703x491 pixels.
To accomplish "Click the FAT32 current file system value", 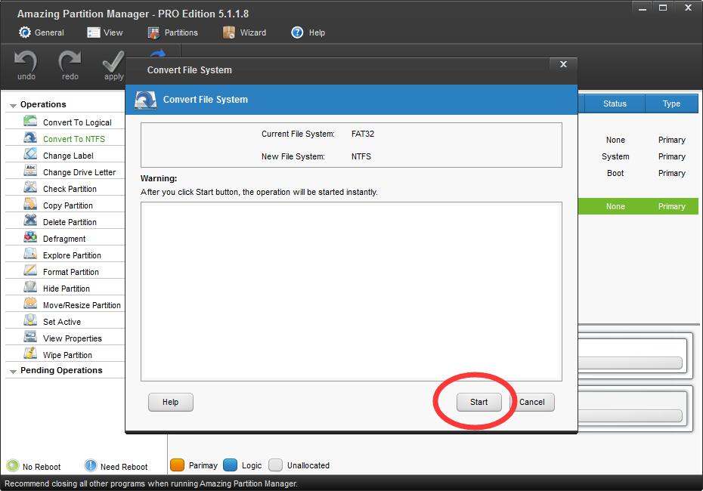I will click(x=363, y=134).
